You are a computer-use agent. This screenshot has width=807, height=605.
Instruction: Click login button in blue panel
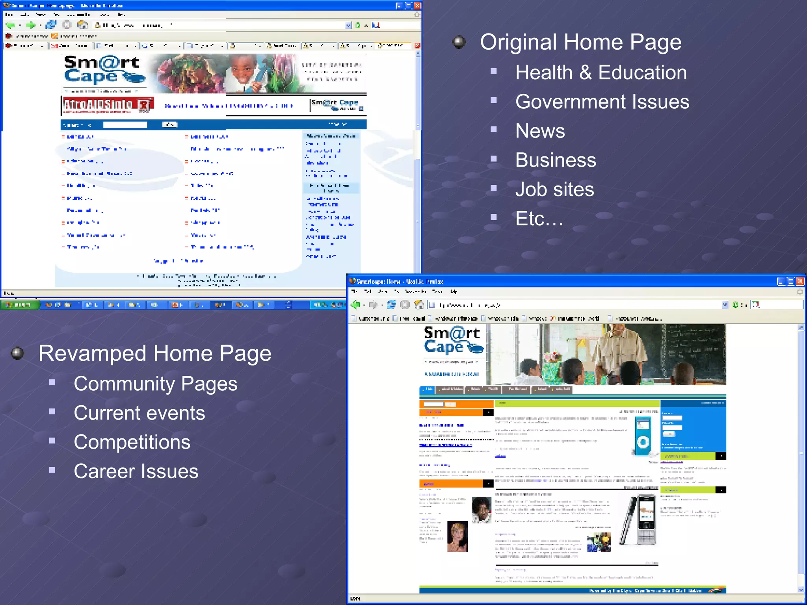point(668,434)
